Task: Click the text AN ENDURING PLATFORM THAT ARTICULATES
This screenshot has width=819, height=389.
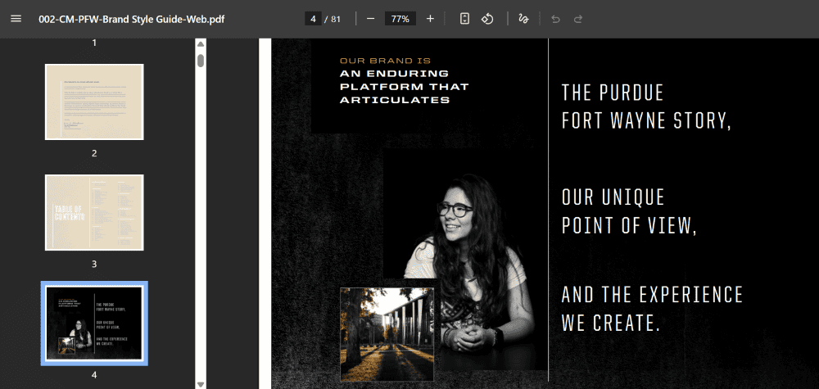Action: coord(405,87)
